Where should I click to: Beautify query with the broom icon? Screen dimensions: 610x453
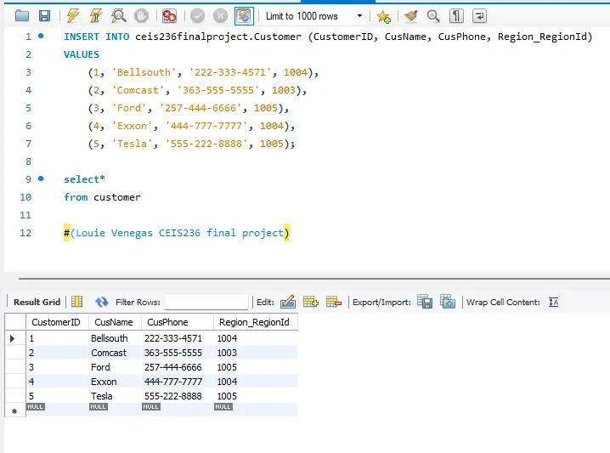tap(411, 16)
